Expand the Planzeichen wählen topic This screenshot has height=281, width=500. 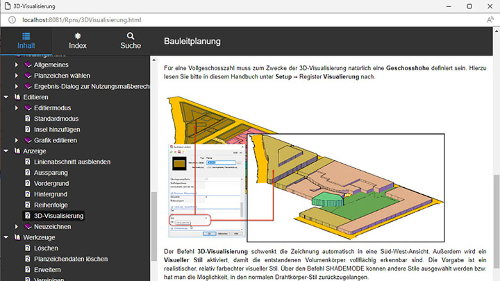point(16,76)
